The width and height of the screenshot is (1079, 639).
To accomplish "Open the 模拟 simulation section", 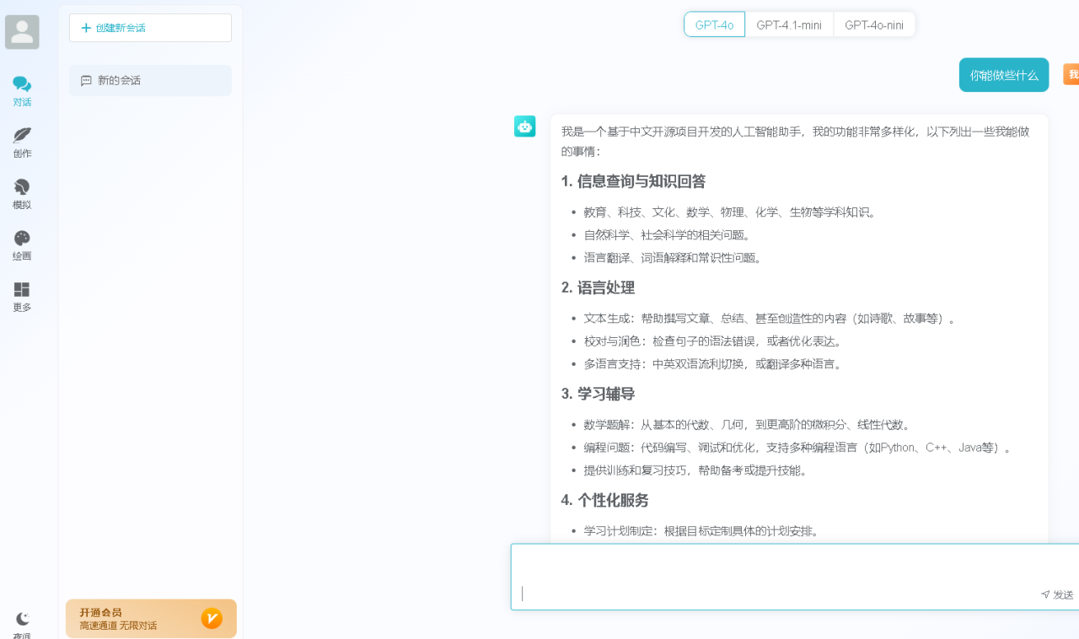I will point(22,194).
